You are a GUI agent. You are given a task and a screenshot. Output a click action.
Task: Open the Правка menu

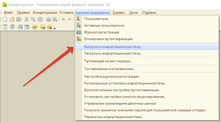point(23,12)
